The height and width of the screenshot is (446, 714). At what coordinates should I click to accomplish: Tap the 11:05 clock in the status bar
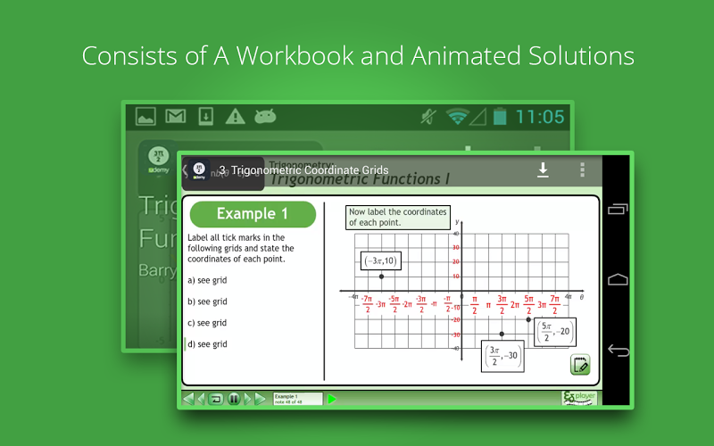(540, 117)
